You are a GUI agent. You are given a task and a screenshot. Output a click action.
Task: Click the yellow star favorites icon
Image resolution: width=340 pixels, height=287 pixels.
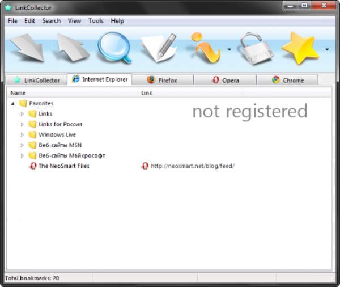pos(301,48)
